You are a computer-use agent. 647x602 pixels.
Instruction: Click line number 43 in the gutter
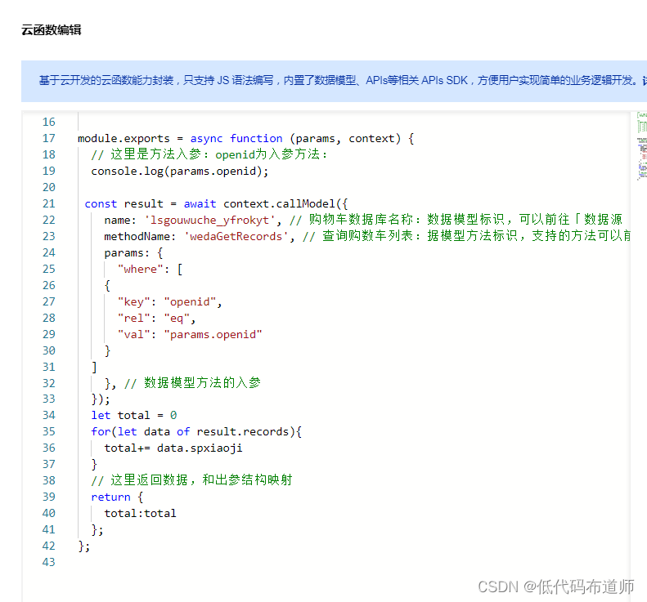point(49,562)
